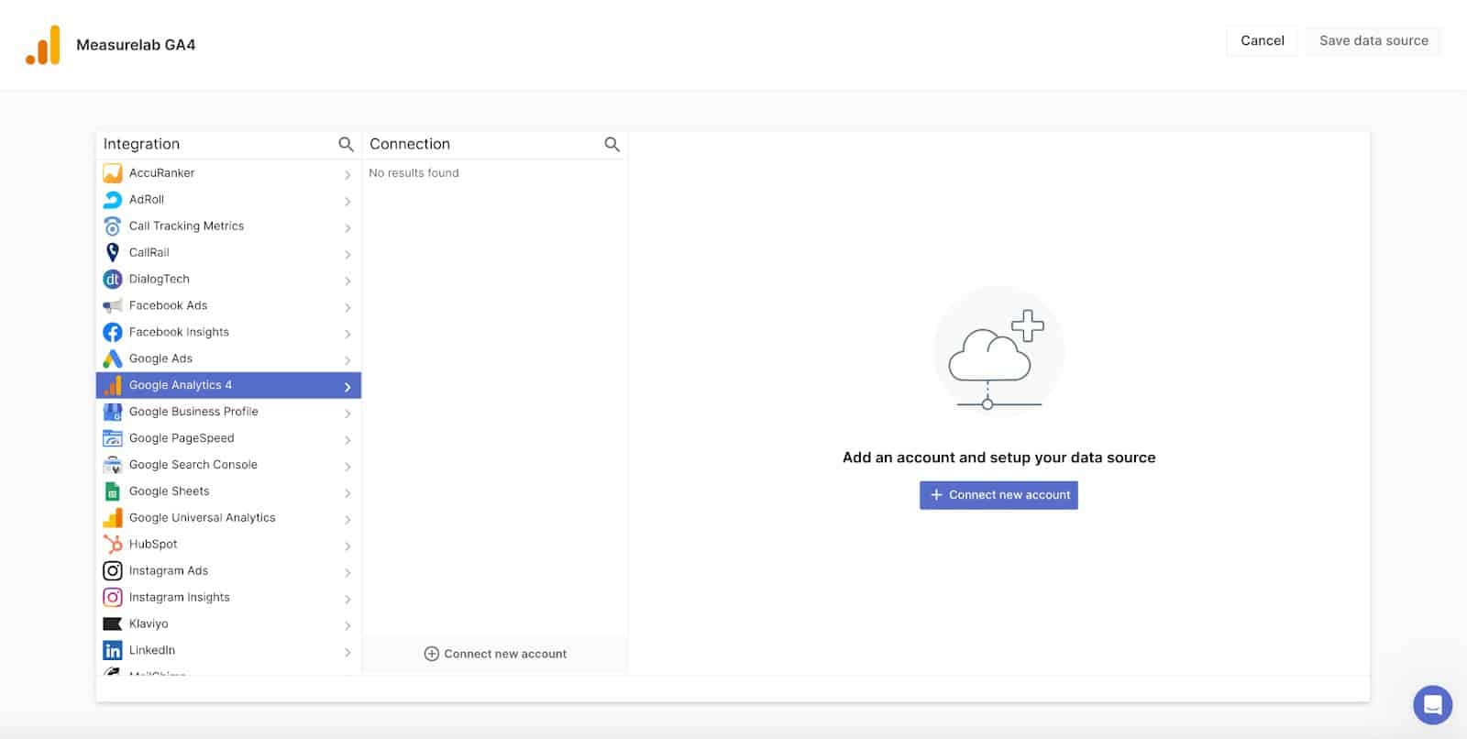Expand the Google Sheets row chevron
The width and height of the screenshot is (1467, 739).
[x=347, y=493]
